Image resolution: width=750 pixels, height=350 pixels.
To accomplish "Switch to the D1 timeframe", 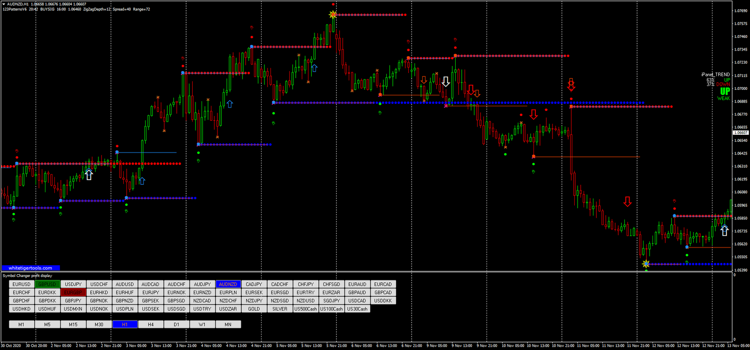I will 176,324.
